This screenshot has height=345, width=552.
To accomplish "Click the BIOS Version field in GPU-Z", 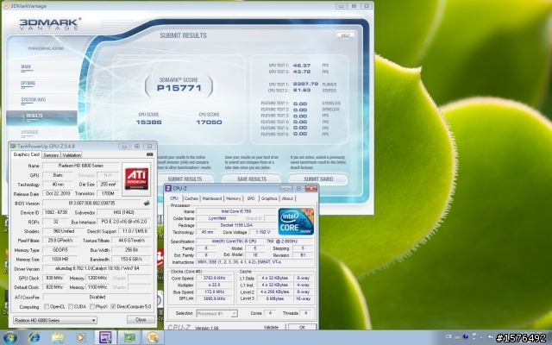I will click(91, 204).
